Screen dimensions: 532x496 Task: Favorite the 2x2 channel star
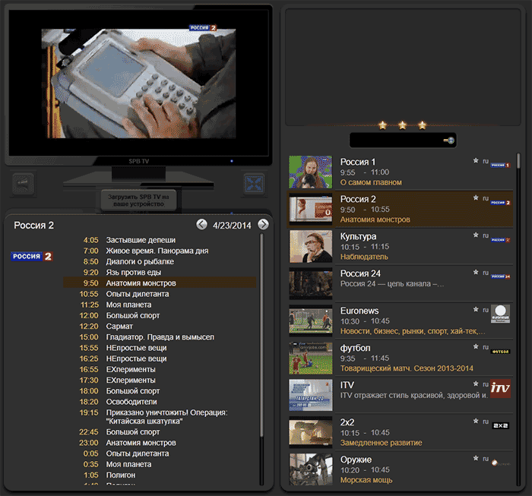click(476, 421)
